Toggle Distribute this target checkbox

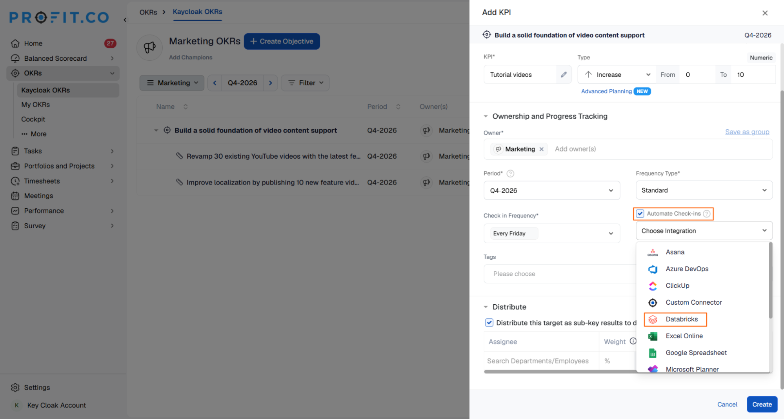tap(489, 323)
